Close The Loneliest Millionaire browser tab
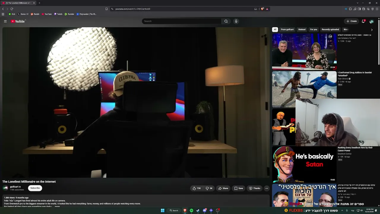 (34, 3)
